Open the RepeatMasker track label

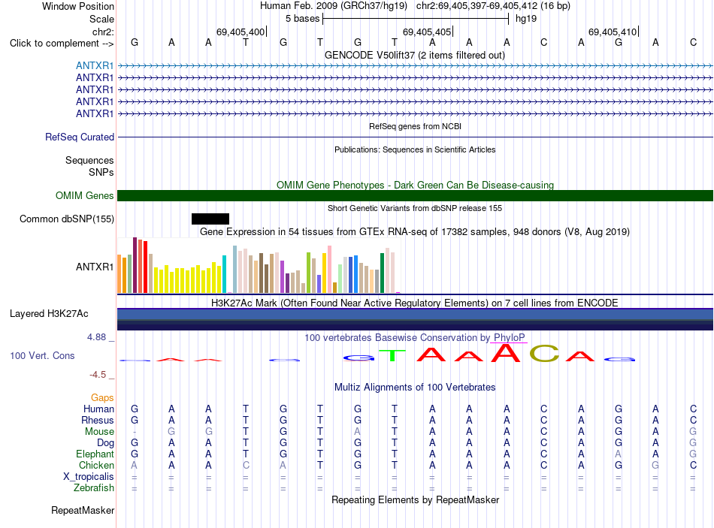[x=83, y=510]
